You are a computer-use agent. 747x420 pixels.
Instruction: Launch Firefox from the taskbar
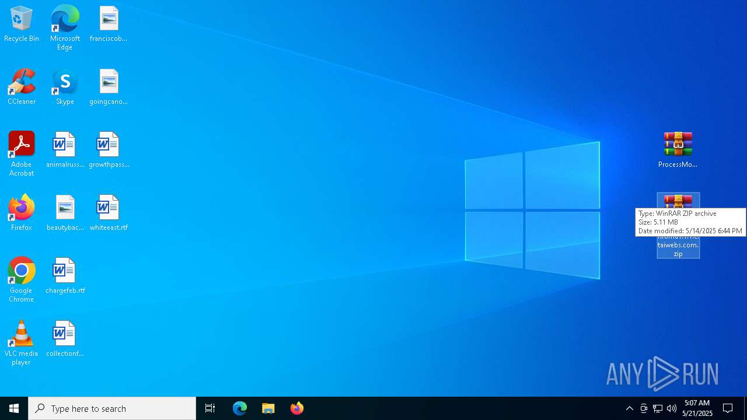point(297,408)
